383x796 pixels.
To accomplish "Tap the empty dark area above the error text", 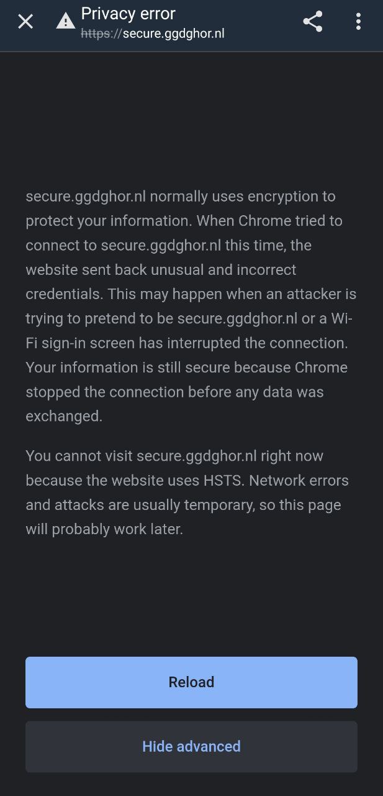I will coord(191,118).
